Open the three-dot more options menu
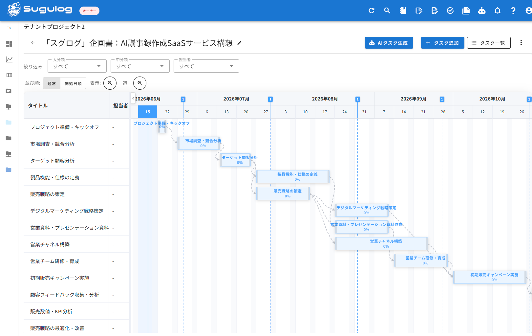532x336 pixels. tap(521, 43)
